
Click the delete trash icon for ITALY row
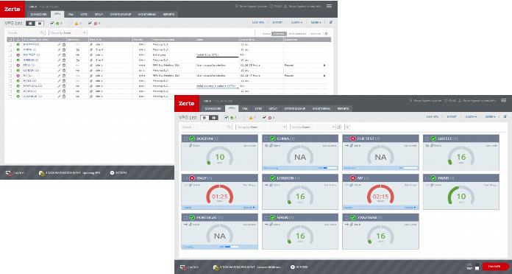(x=64, y=66)
